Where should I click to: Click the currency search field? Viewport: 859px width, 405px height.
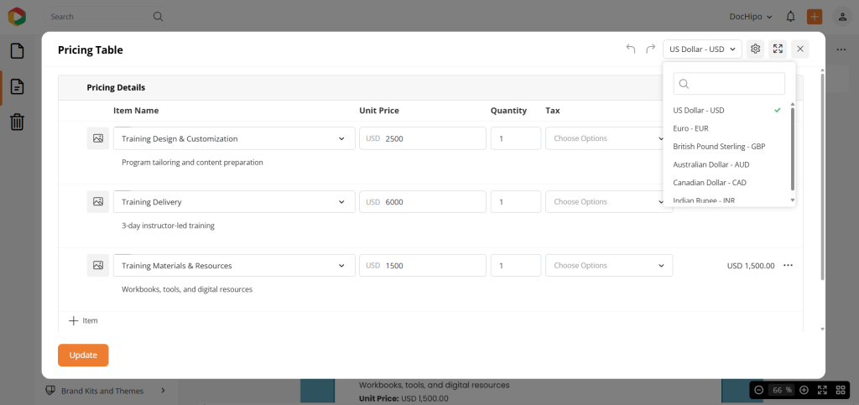click(x=729, y=84)
